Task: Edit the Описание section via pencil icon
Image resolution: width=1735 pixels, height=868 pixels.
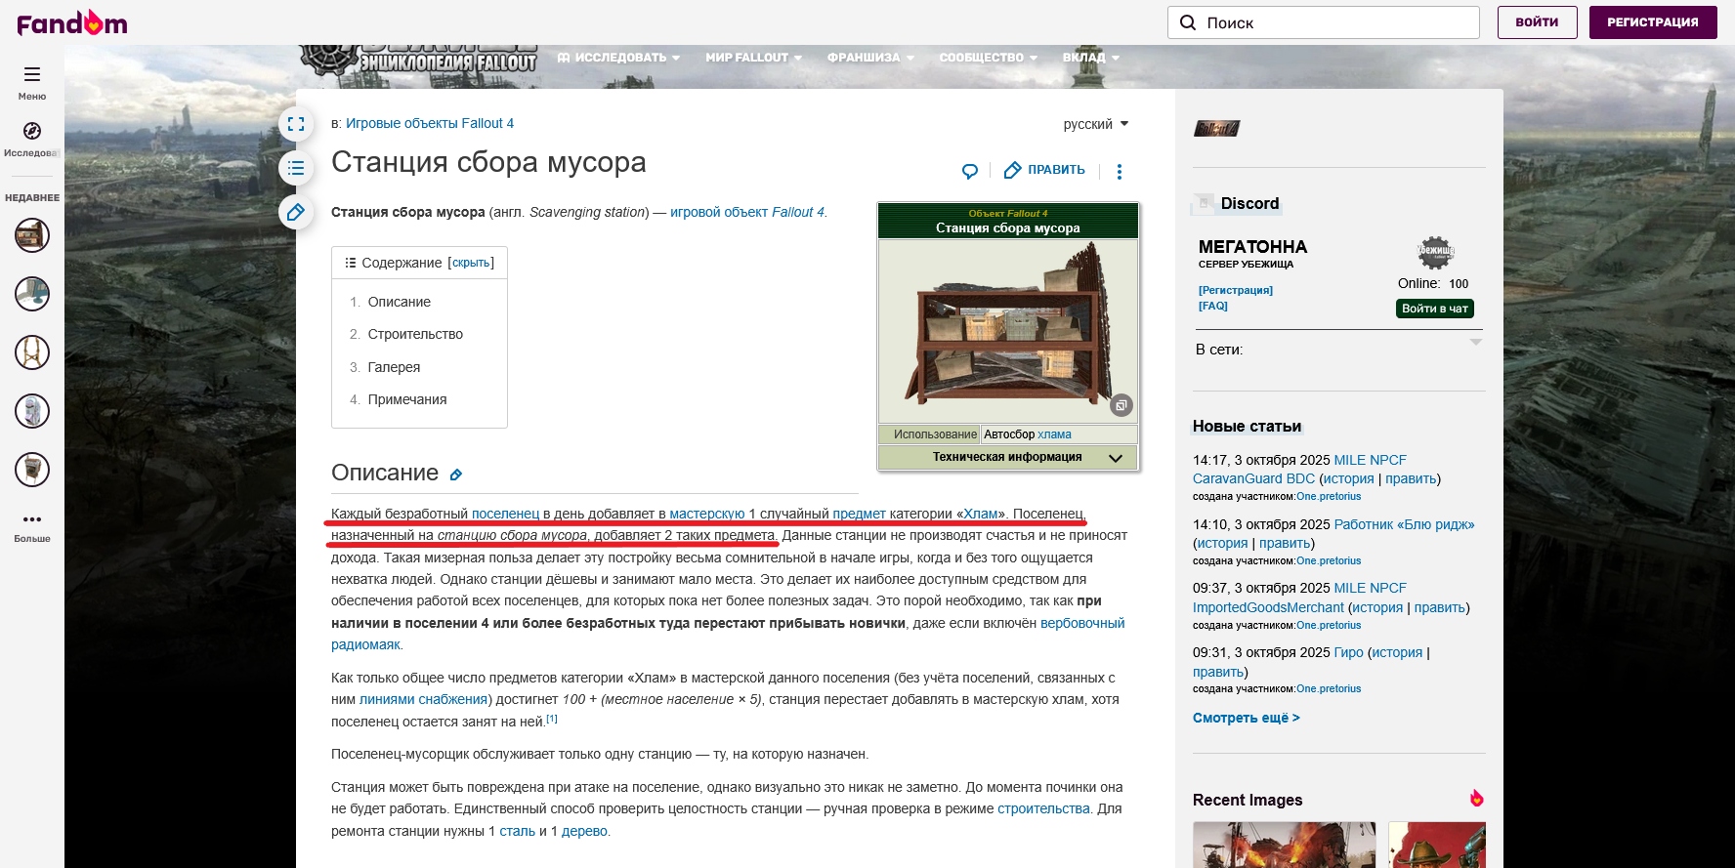Action: (456, 475)
